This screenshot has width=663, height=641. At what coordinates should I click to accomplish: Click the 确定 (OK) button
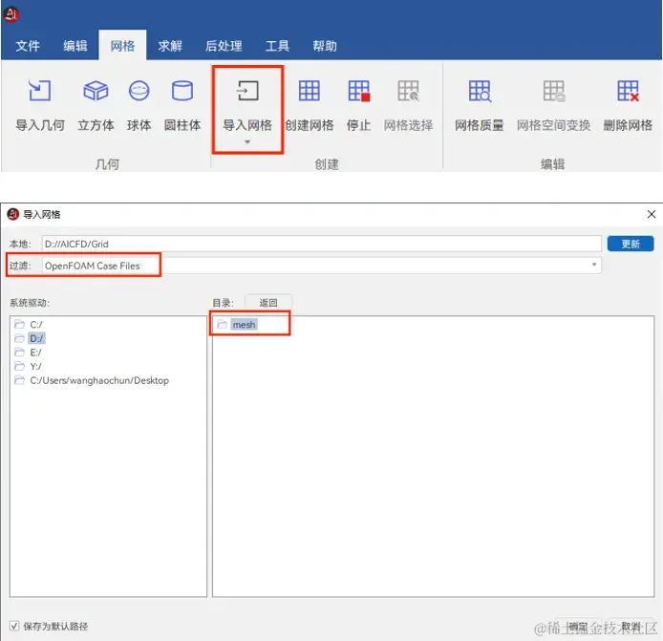[578, 627]
